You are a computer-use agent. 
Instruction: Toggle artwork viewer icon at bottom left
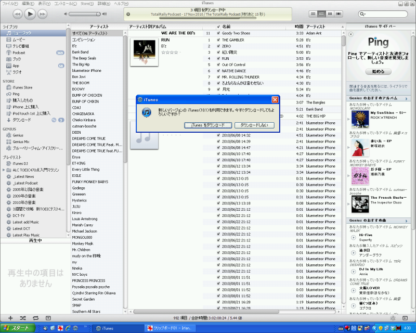[48, 318]
